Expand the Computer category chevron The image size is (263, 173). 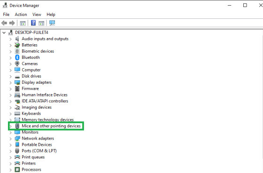pos(10,70)
